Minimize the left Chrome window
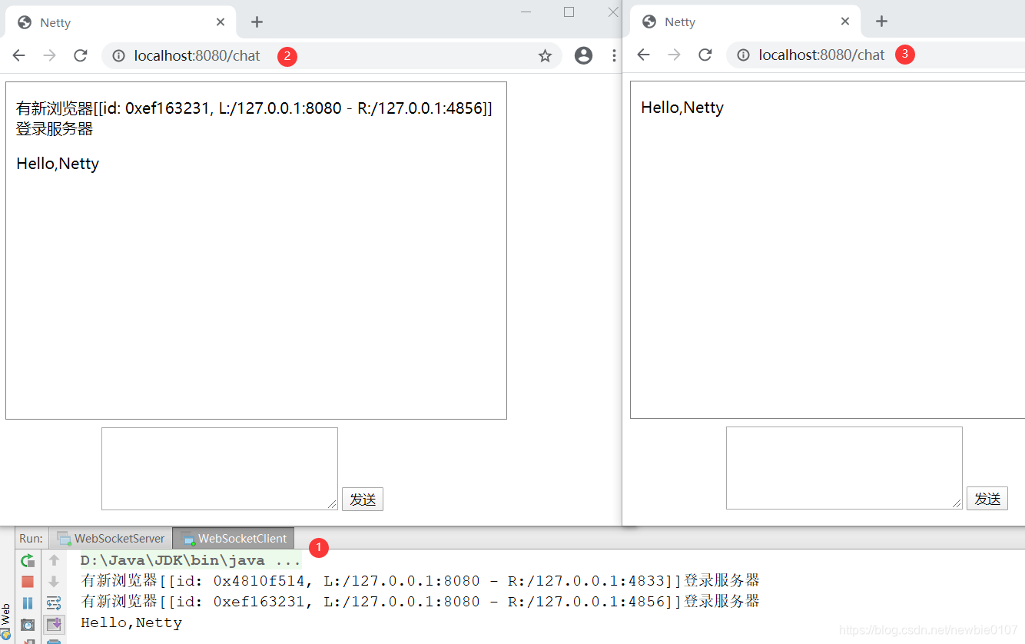The width and height of the screenshot is (1025, 644). (526, 12)
